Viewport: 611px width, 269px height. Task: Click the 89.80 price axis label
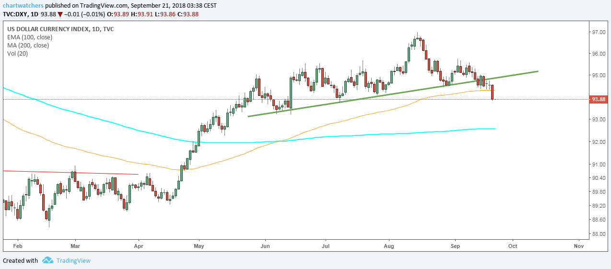tap(598, 192)
